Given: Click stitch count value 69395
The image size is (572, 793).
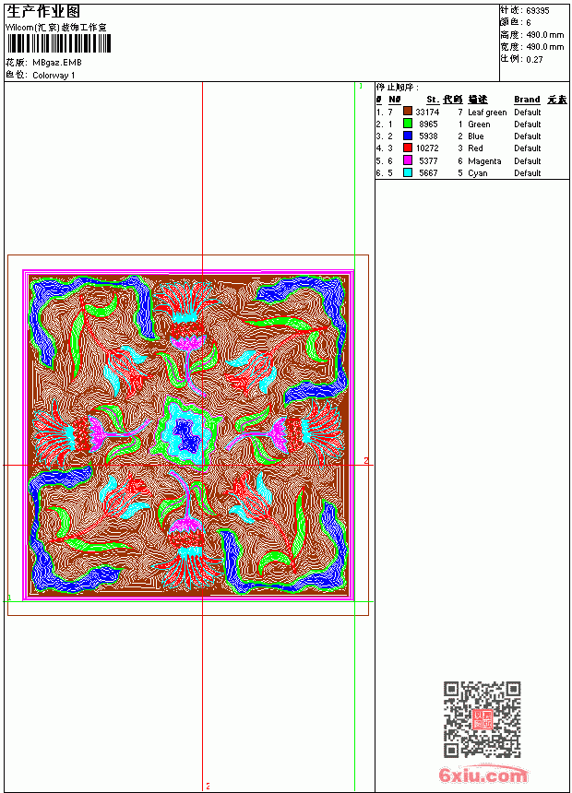Looking at the screenshot, I should (x=538, y=11).
